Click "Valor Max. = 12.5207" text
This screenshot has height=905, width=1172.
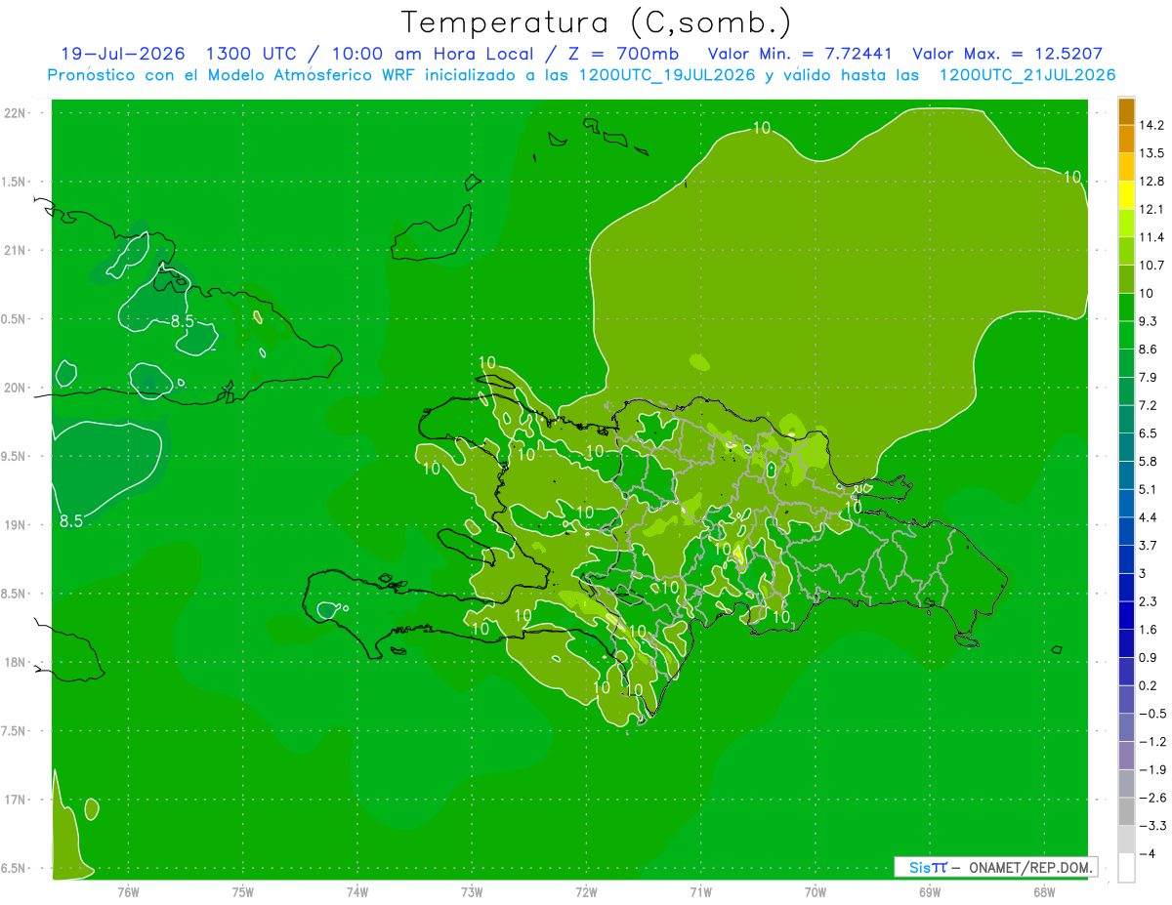pos(1008,54)
